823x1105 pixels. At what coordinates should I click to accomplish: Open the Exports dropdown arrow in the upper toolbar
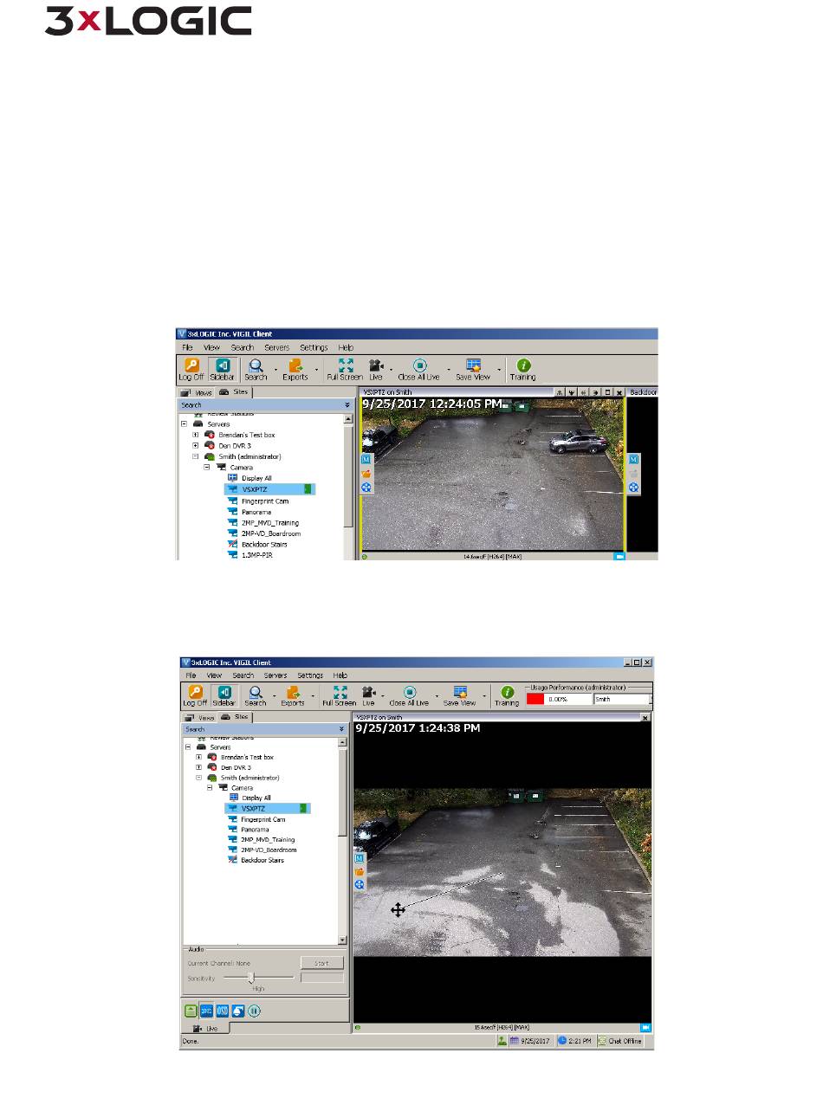[316, 371]
